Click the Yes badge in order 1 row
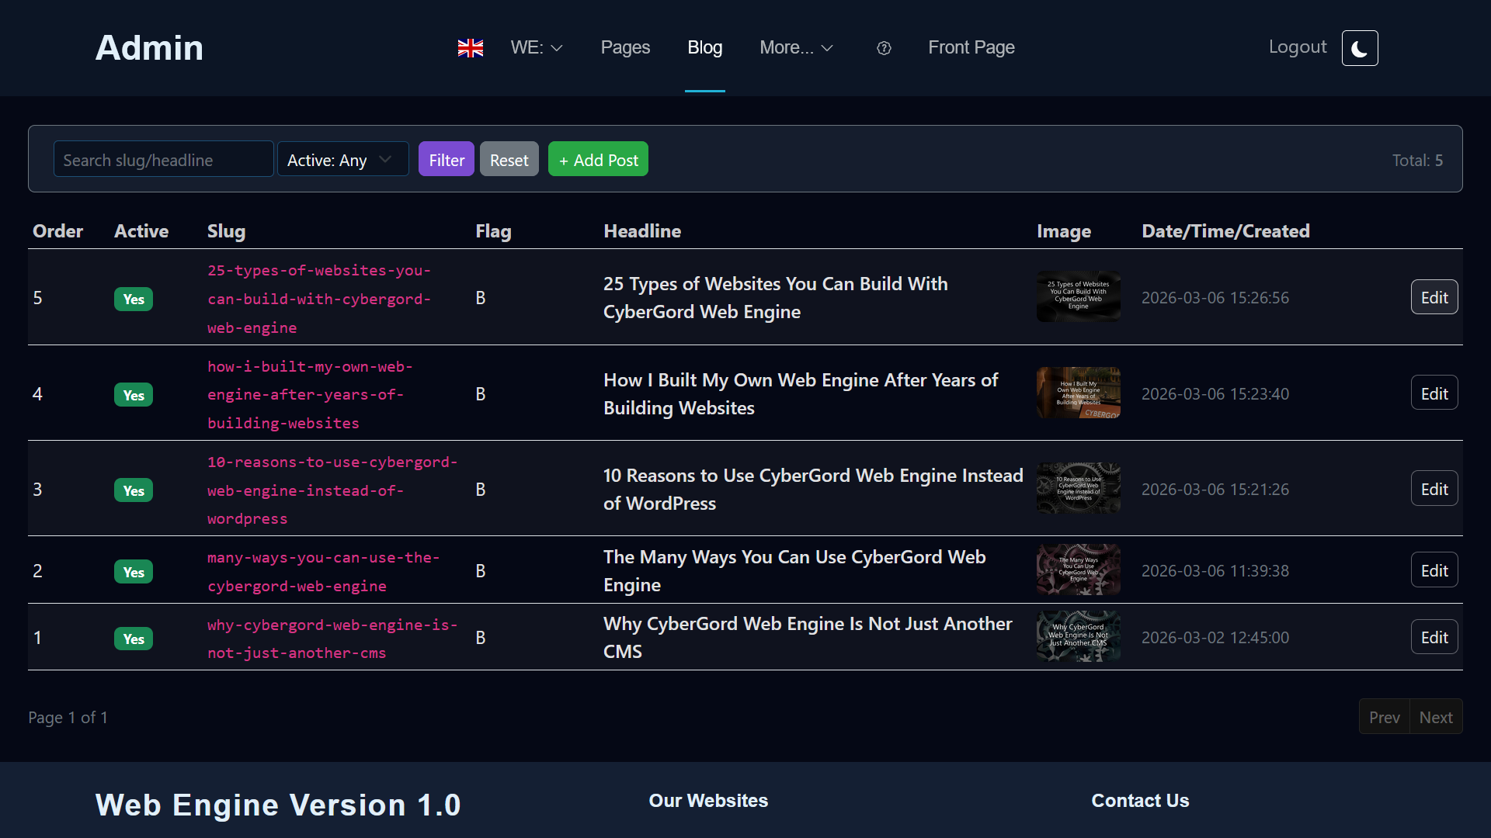Viewport: 1491px width, 838px height. click(134, 639)
